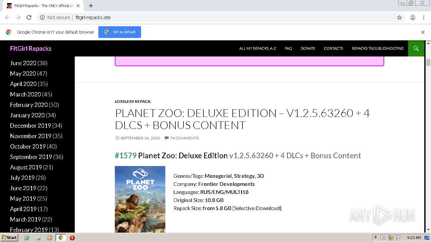Open the FAQ menu item
The image size is (431, 242).
(288, 48)
